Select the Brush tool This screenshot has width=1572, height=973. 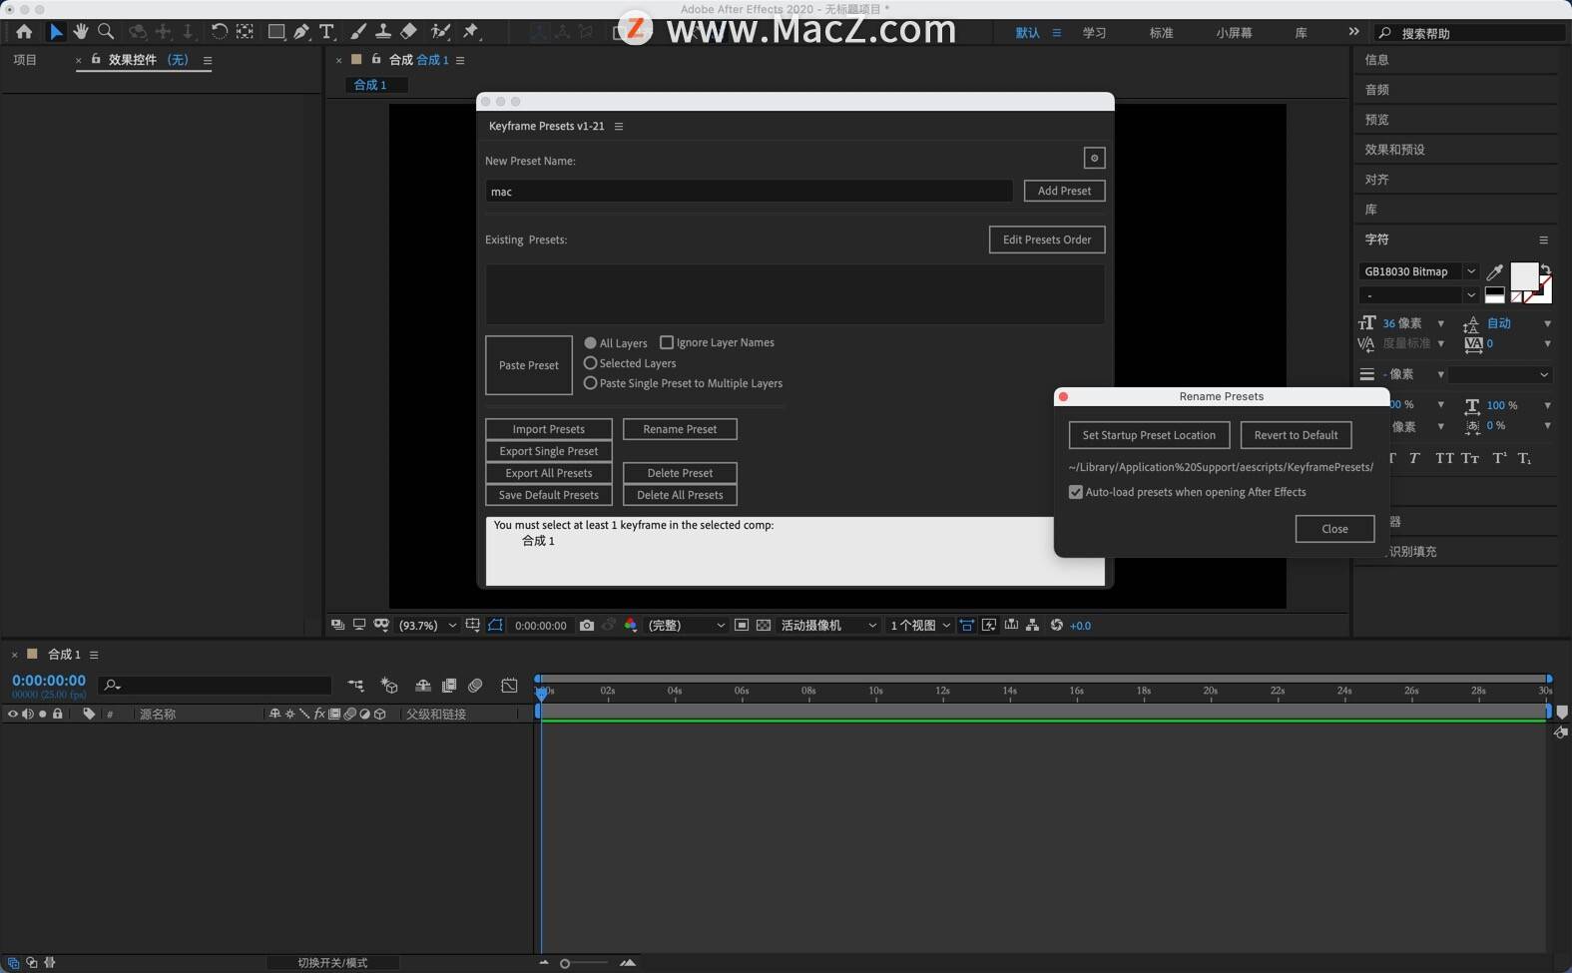(x=358, y=32)
